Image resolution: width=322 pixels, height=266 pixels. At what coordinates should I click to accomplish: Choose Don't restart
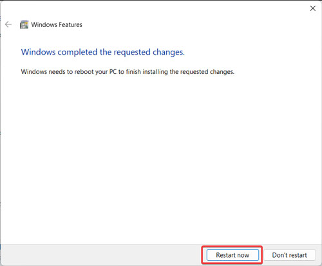290,255
